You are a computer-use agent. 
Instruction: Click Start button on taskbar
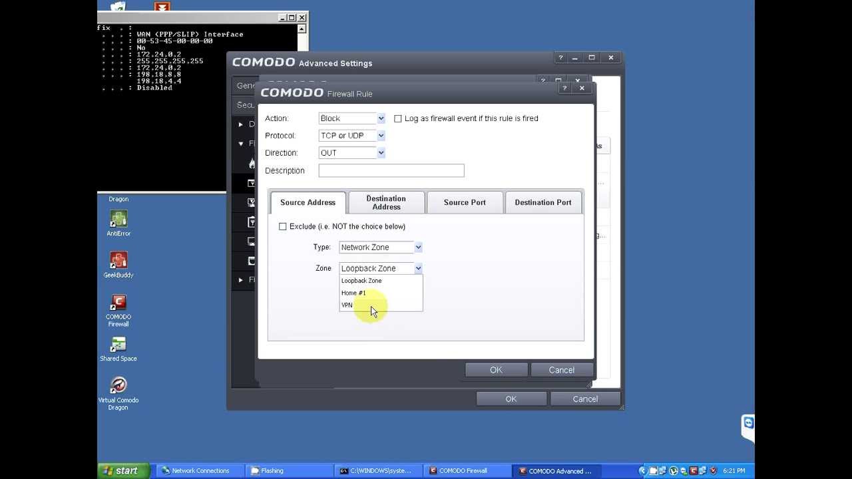[x=123, y=470]
